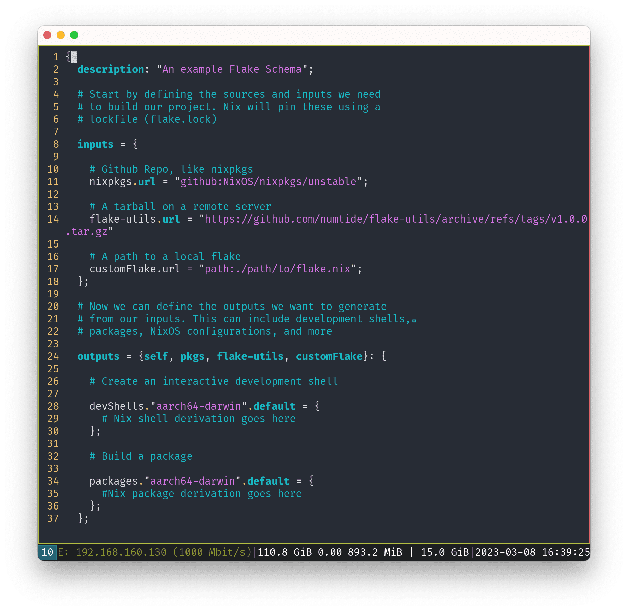628x611 pixels.
Task: Click the comment '# Github Repo, like nixpkgs'
Action: (171, 169)
